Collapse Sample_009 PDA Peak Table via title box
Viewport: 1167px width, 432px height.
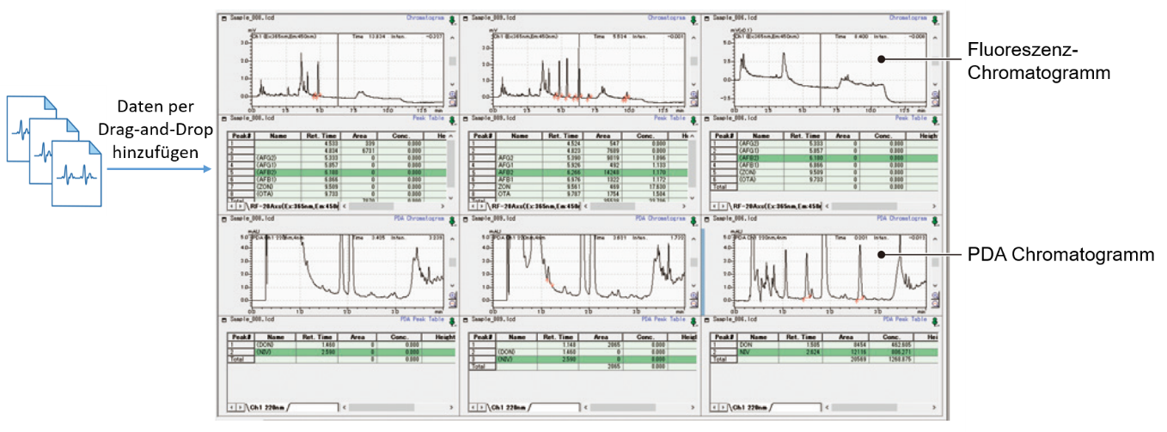[x=465, y=319]
